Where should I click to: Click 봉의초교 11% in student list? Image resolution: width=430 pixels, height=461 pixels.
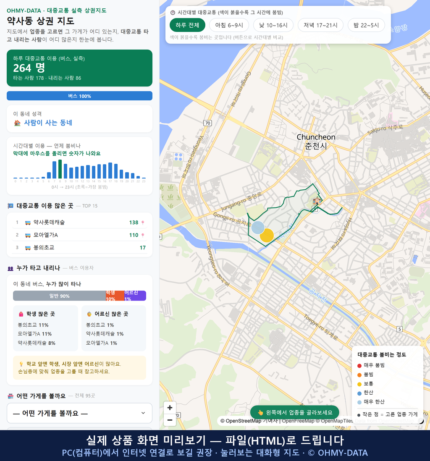33,325
